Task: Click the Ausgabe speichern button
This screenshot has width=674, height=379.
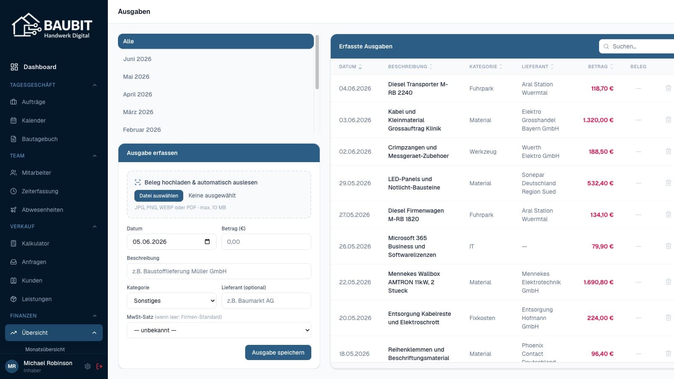Action: 278,352
